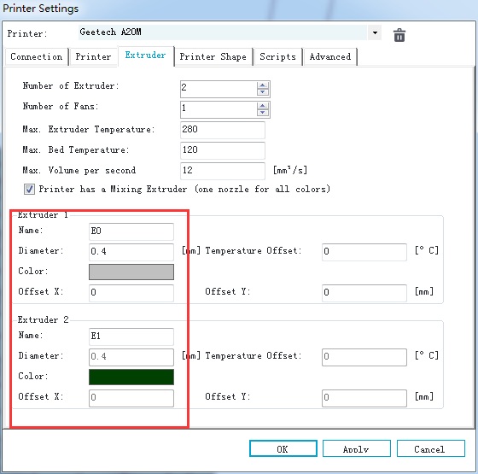Click the Max. Extruder Temperature field
478x474 pixels.
click(223, 130)
